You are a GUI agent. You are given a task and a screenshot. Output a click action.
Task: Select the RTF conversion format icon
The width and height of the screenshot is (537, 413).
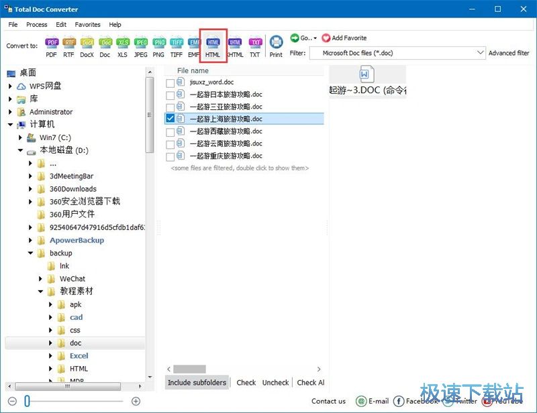69,44
